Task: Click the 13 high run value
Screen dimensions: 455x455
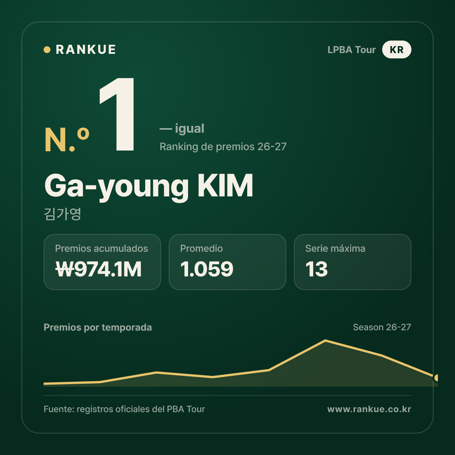Action: tap(317, 269)
